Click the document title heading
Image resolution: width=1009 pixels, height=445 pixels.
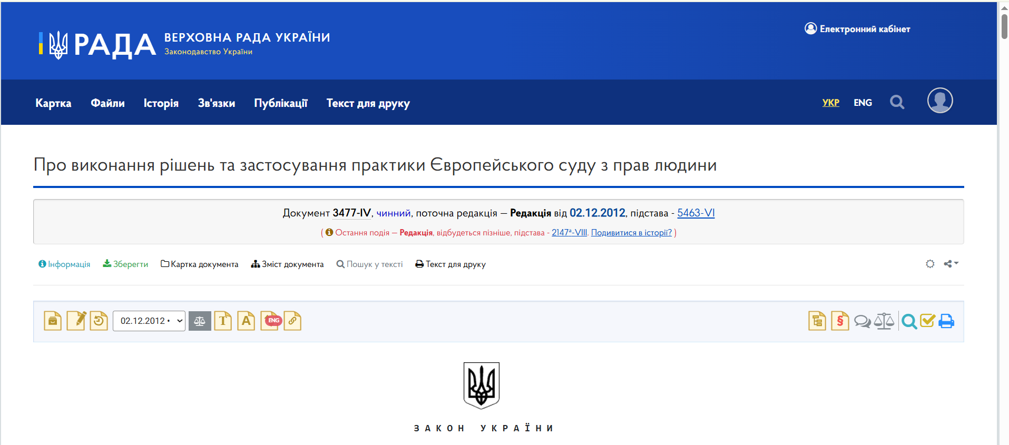(x=375, y=165)
